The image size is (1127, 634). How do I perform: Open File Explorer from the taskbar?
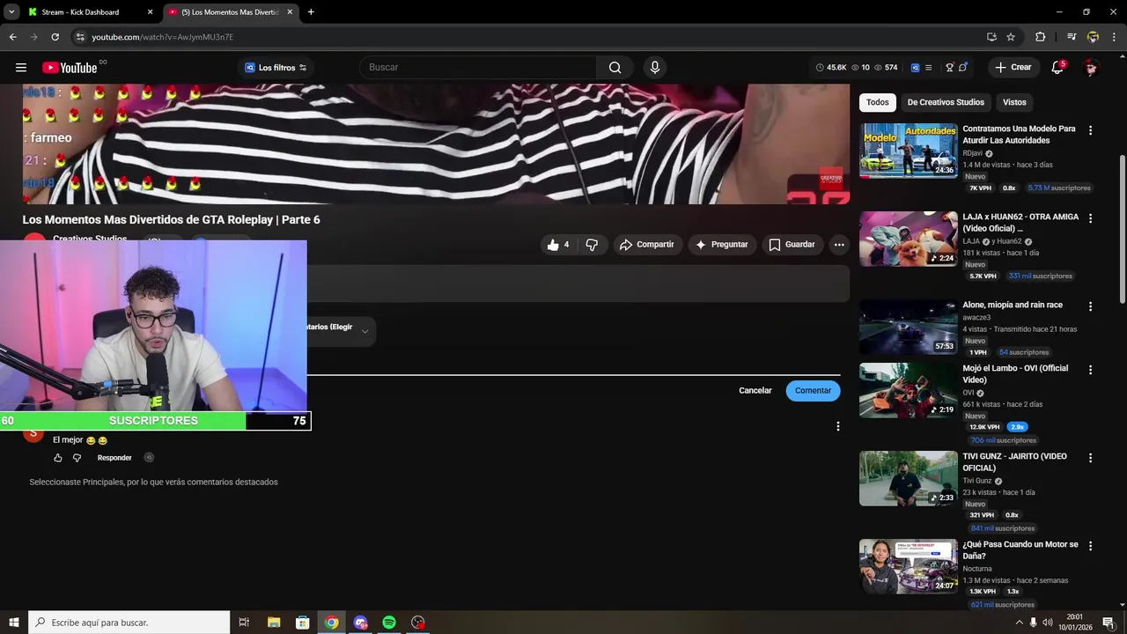(274, 623)
